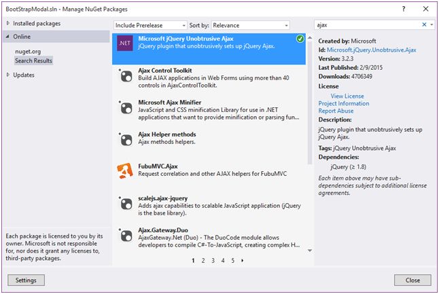Open the View License link
Image resolution: width=439 pixels, height=294 pixels.
point(347,96)
